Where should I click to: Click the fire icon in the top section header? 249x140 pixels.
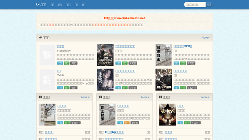pos(40,37)
